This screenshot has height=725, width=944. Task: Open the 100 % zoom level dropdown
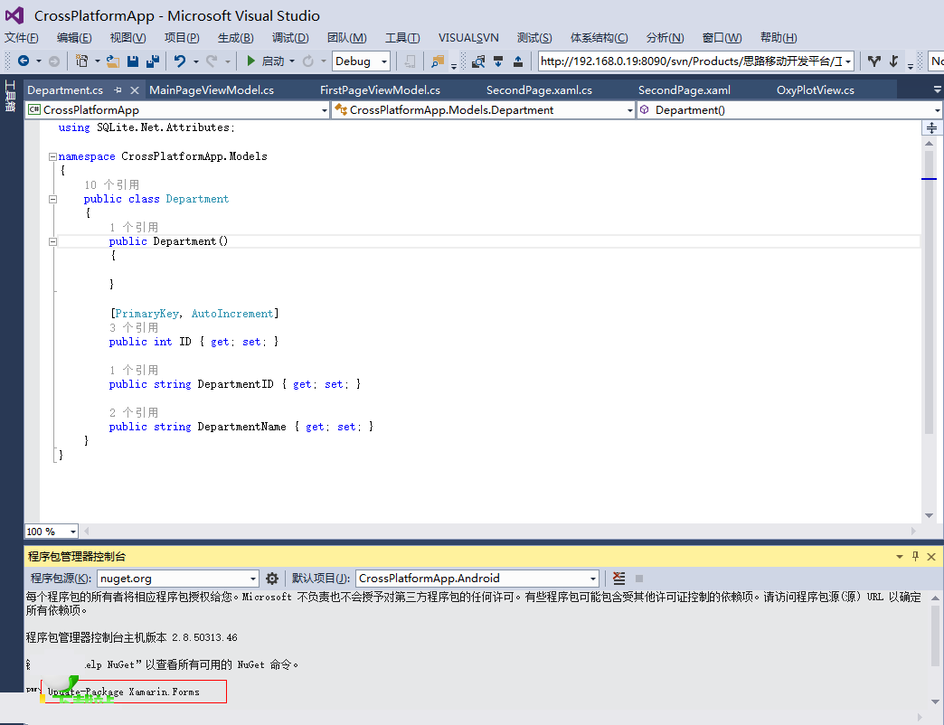coord(72,532)
